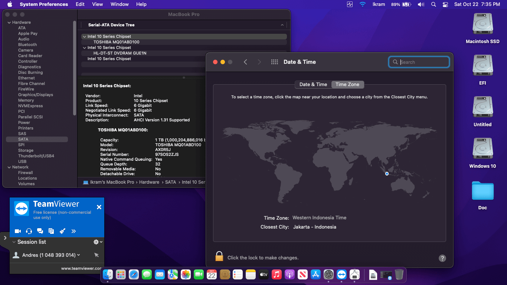Open FaceTime from the Dock

click(199, 275)
